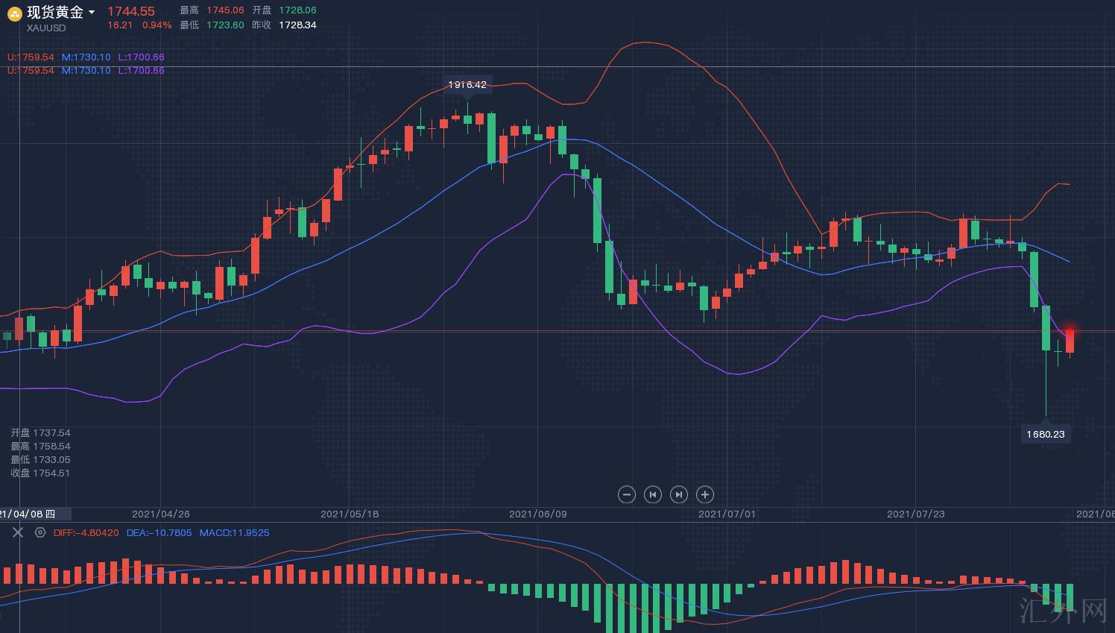This screenshot has height=633, width=1115.
Task: Jump to previous chart period
Action: 653,494
